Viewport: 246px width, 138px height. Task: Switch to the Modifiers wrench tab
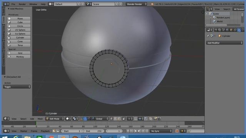coord(239,30)
